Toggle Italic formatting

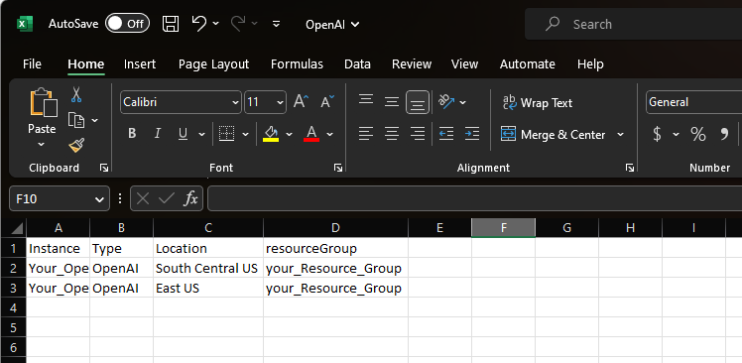[x=158, y=134]
